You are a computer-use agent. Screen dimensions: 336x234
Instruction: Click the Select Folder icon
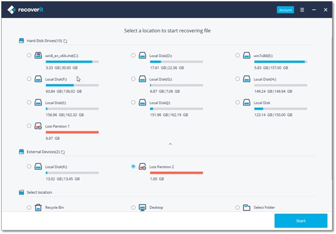pos(247,207)
